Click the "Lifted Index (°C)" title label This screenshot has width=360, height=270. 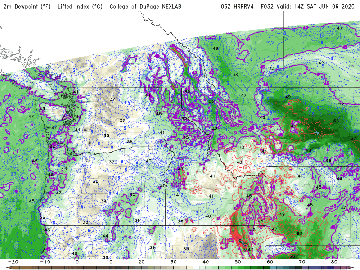pyautogui.click(x=80, y=7)
